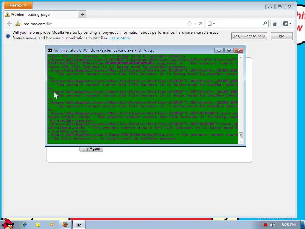The width and height of the screenshot is (305, 229).
Task: Switch to cmd taskbar button
Action: [79, 225]
